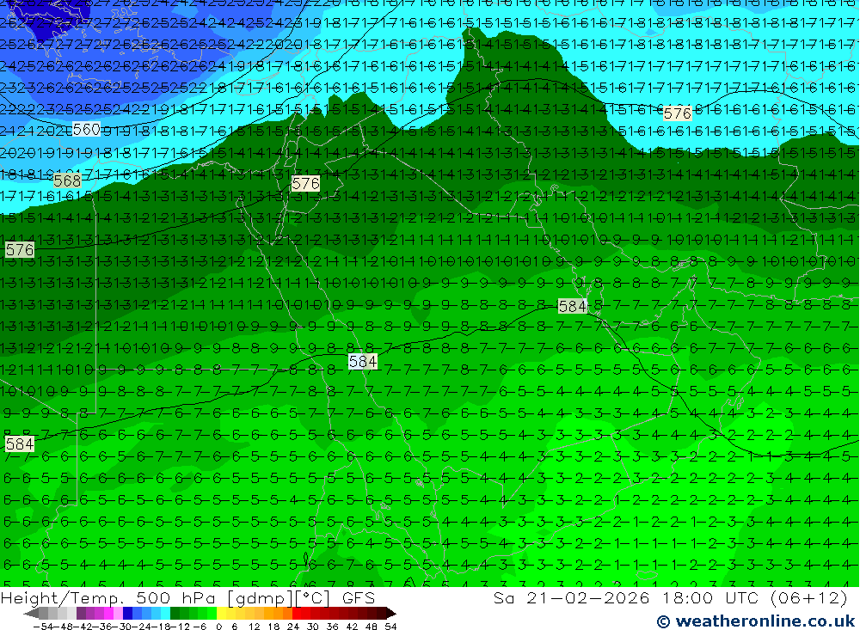Click the 560 contour height label
860x630 pixels.
pyautogui.click(x=87, y=130)
